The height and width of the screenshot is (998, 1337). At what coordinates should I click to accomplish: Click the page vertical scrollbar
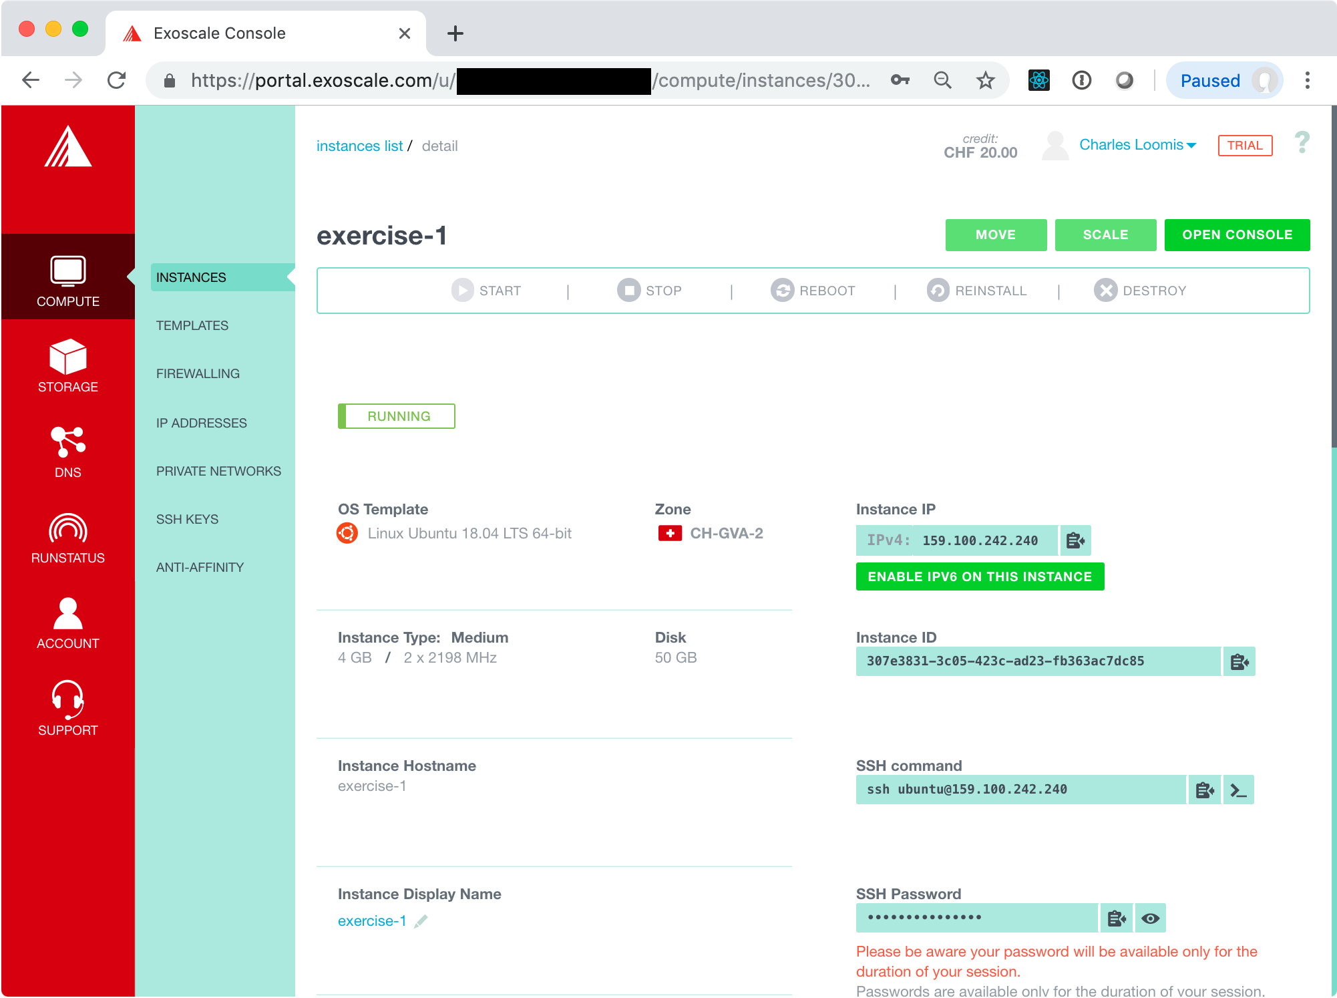point(1333,277)
